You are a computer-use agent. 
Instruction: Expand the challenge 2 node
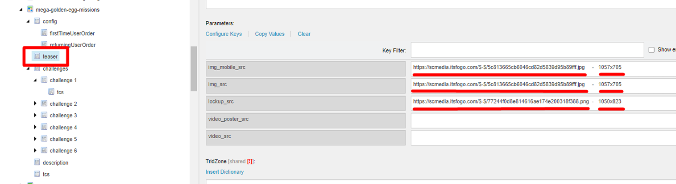(x=35, y=104)
